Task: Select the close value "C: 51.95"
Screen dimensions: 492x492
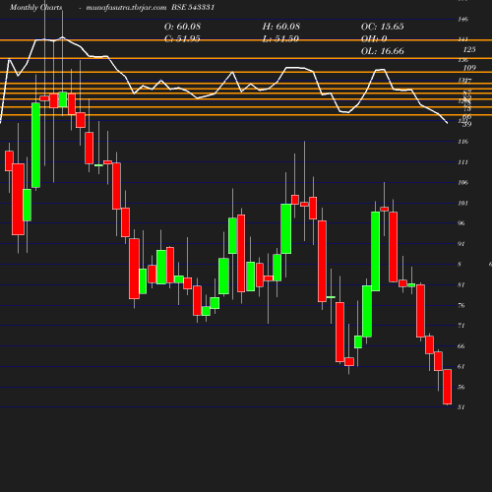Action: 182,38
